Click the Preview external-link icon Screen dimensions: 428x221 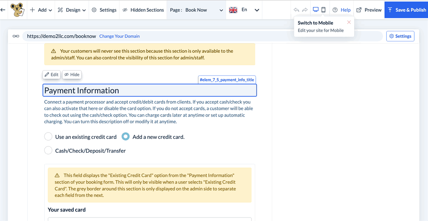[x=359, y=10]
